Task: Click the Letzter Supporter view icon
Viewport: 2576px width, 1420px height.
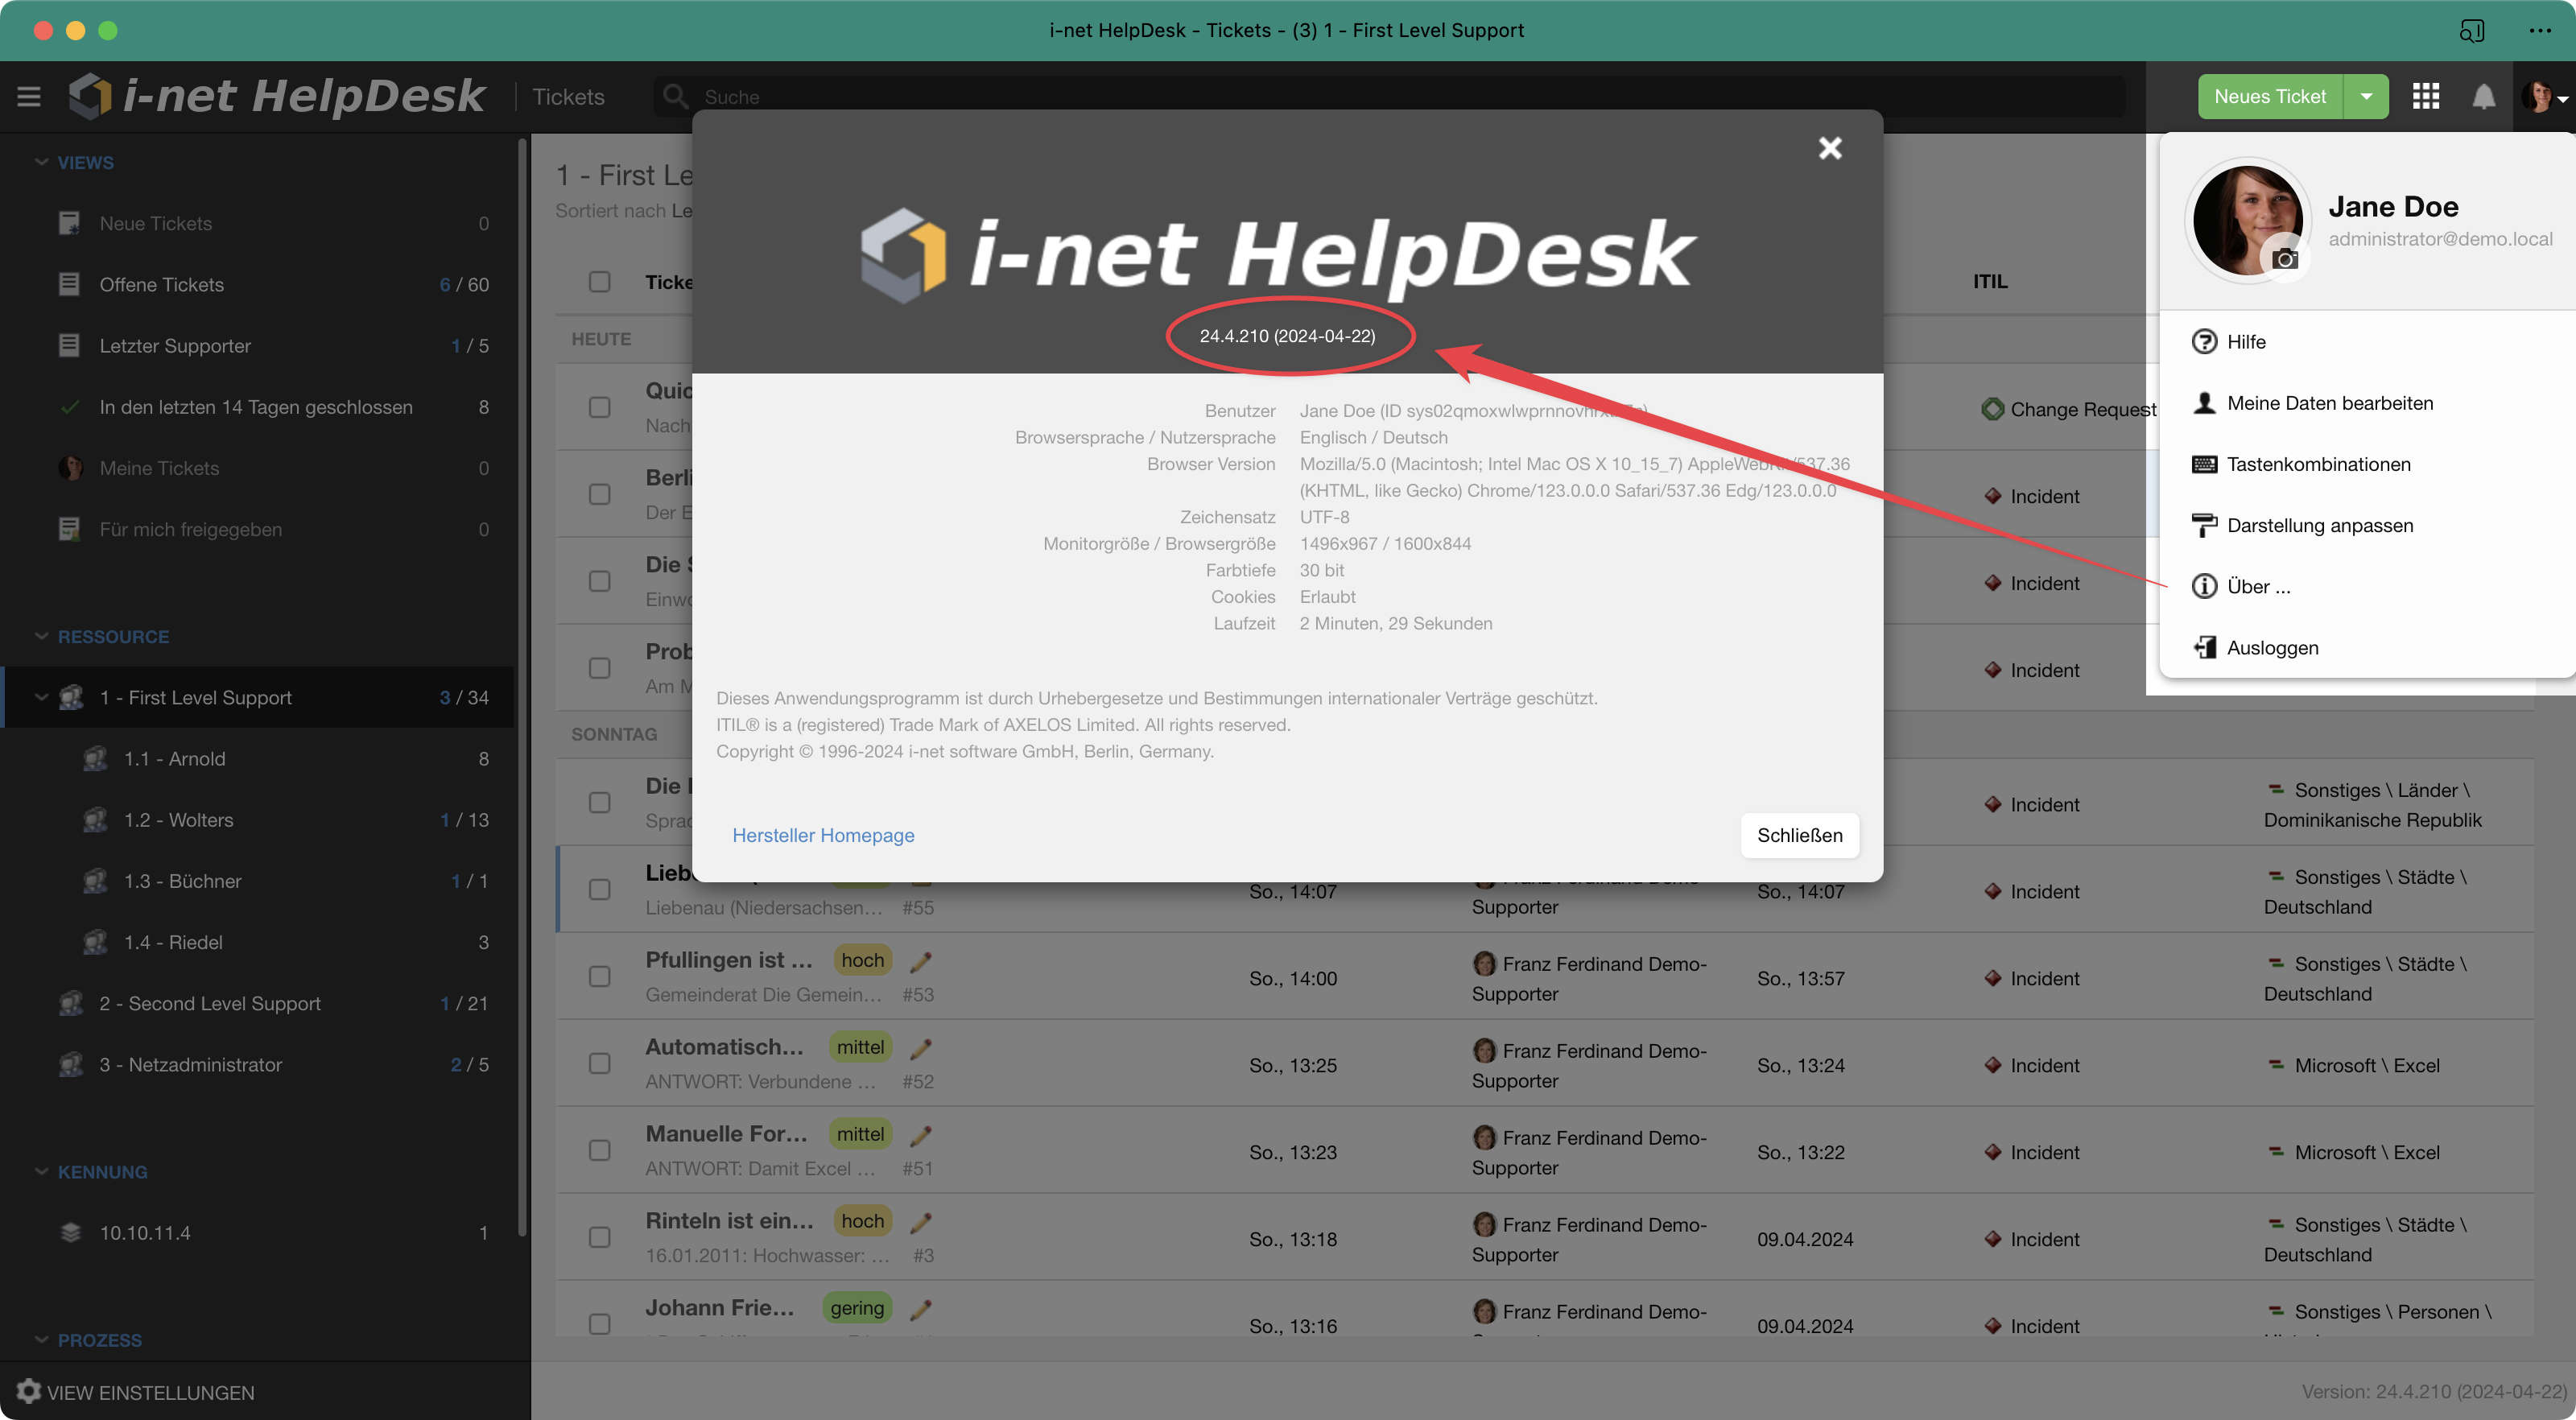Action: pyautogui.click(x=69, y=345)
